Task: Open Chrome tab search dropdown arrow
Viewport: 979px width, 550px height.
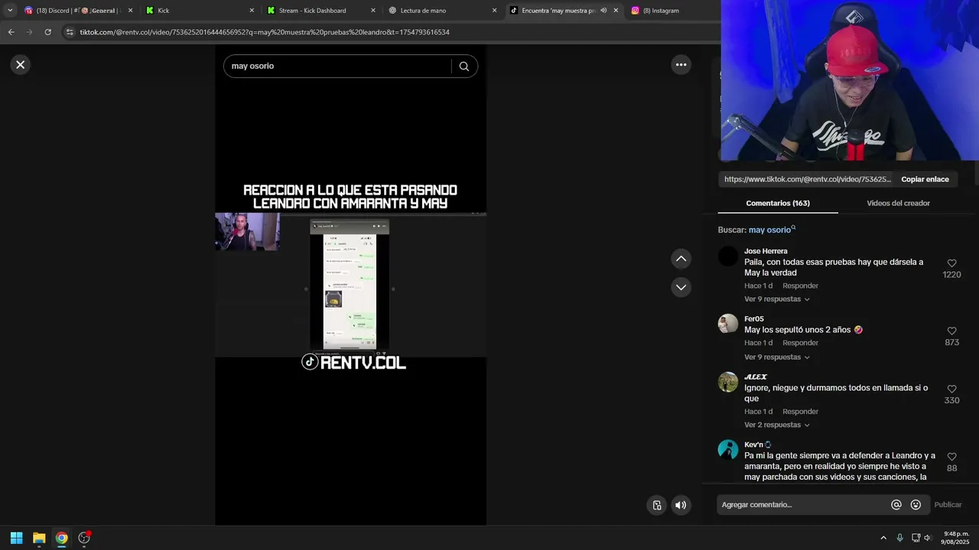Action: click(x=10, y=11)
